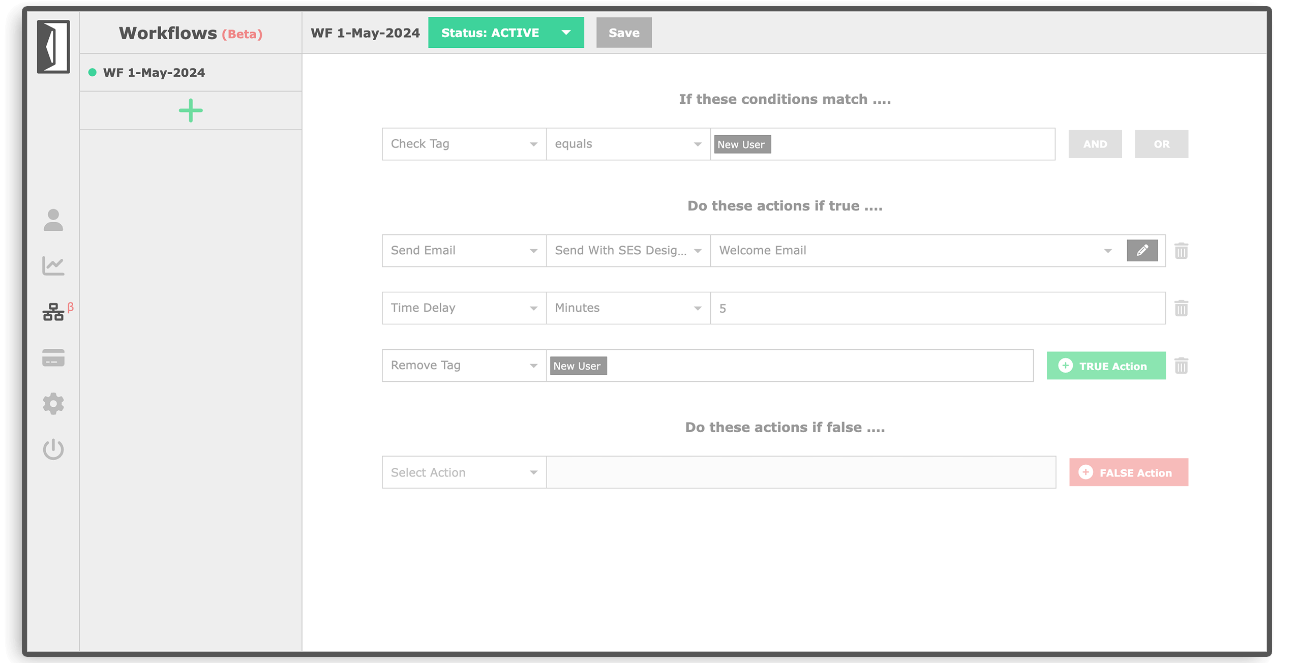Open the settings gear icon
Screen dimensions: 1294x663
click(x=54, y=404)
